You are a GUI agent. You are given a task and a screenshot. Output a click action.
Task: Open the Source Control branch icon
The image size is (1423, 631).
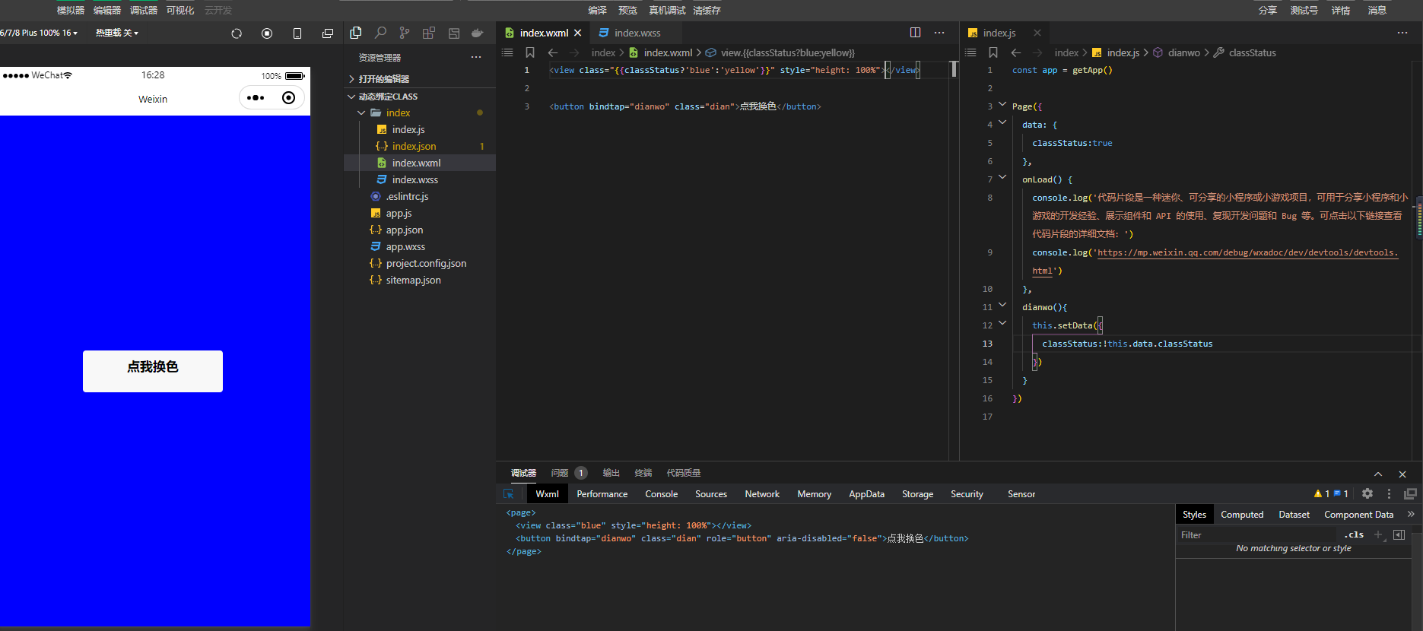pyautogui.click(x=405, y=33)
